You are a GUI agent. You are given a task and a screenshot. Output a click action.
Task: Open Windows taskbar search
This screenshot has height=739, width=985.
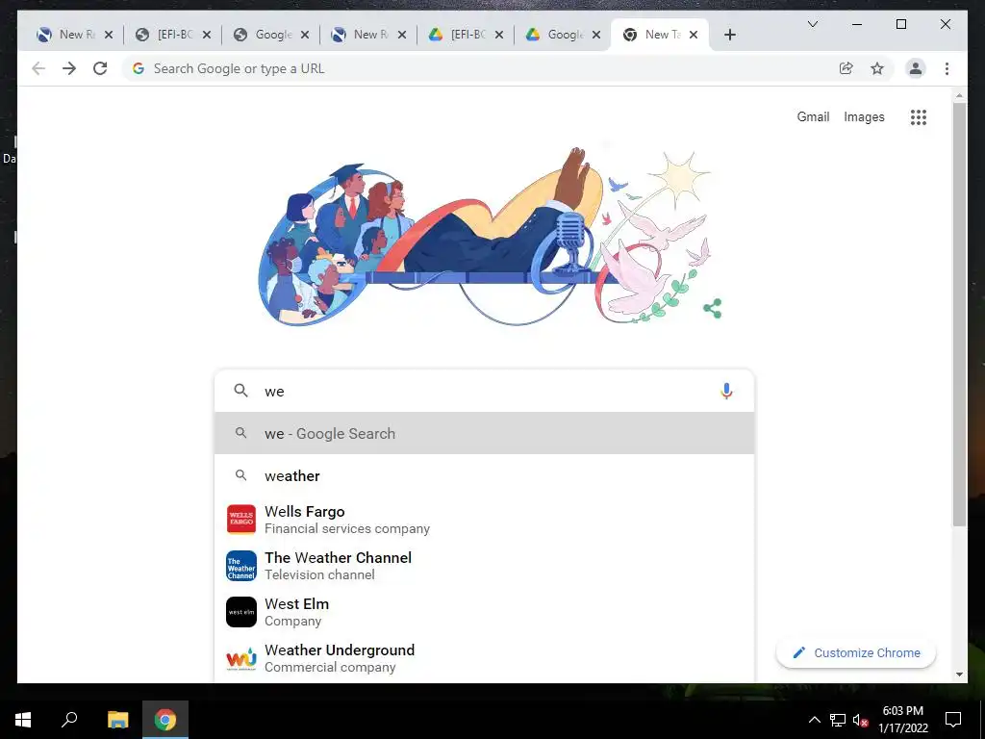tap(69, 720)
